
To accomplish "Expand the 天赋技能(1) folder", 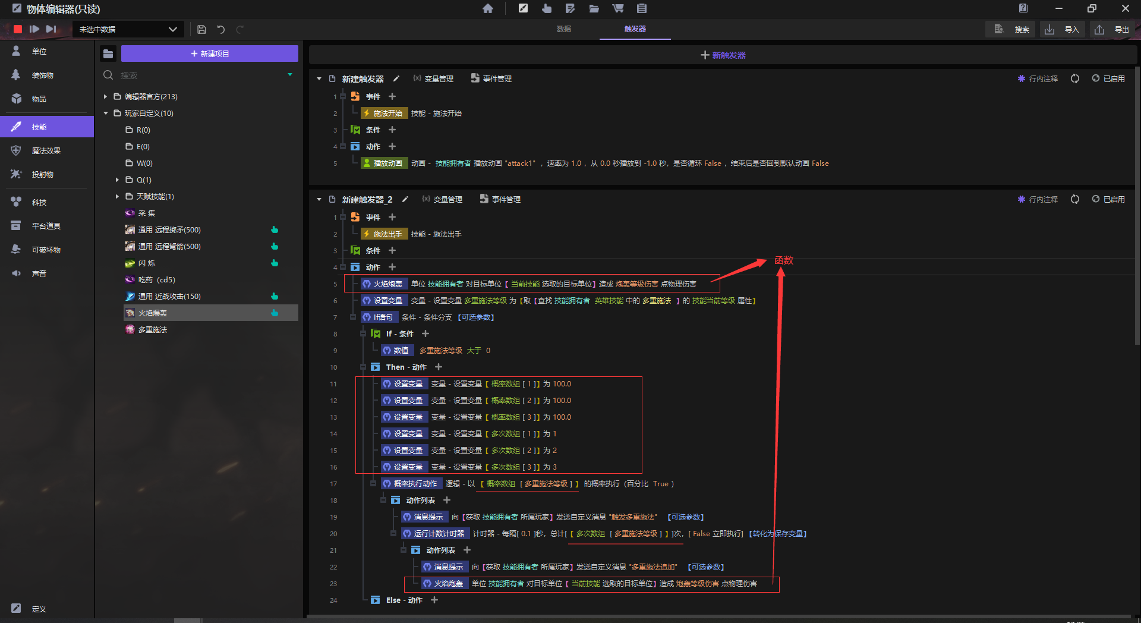I will pyautogui.click(x=118, y=196).
